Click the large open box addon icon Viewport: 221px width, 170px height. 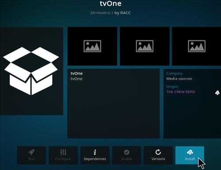coord(31,71)
